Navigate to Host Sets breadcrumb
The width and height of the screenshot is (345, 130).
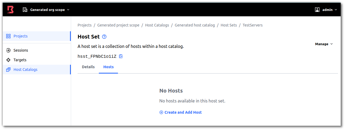(x=229, y=25)
